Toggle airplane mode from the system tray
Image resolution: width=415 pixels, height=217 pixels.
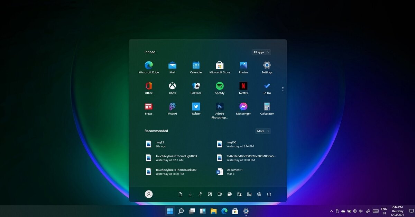pos(355,211)
